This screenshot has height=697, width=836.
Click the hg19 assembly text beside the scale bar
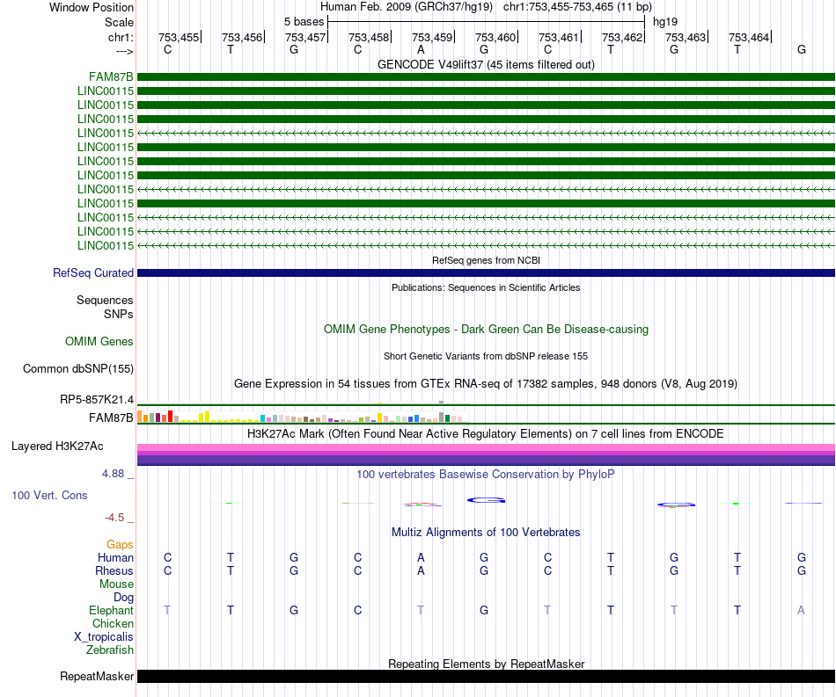(x=665, y=22)
